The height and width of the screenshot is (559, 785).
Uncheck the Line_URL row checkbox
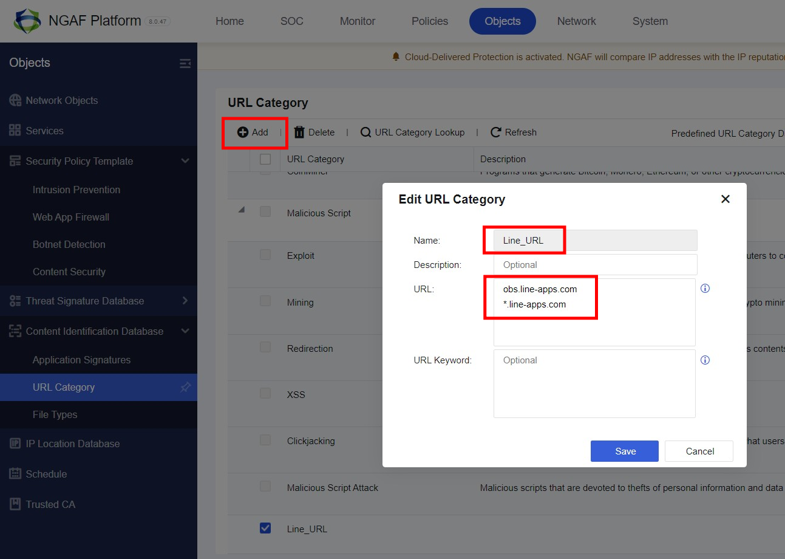265,528
